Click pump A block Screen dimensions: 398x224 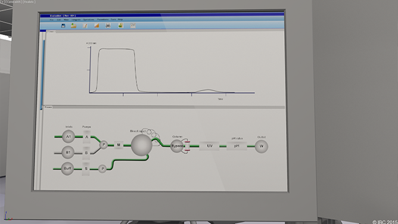pos(86,137)
